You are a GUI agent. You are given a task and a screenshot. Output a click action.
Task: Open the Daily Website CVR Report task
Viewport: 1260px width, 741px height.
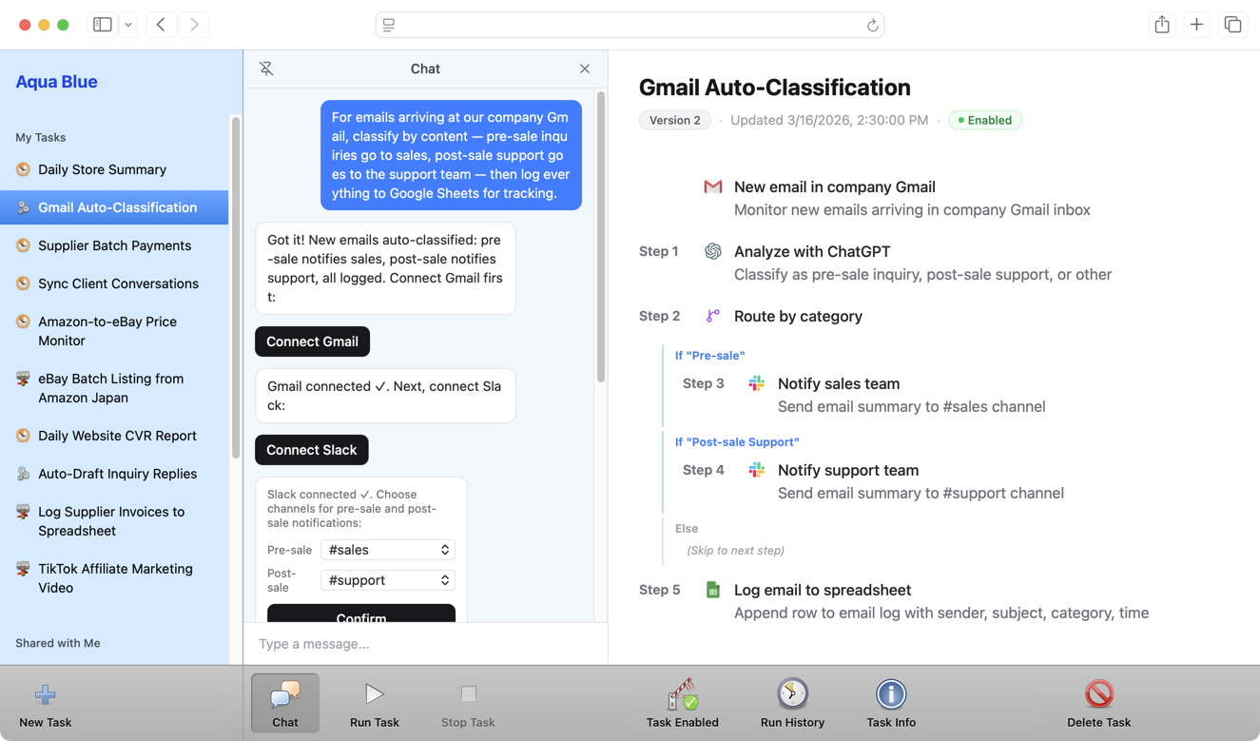pos(114,436)
